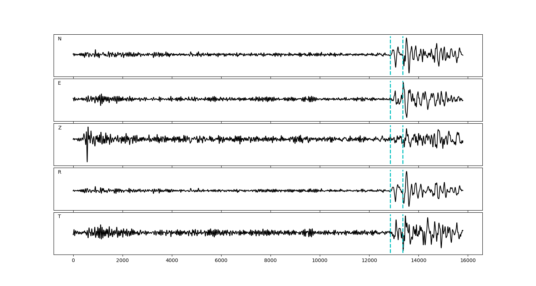Image resolution: width=536 pixels, height=286 pixels.
Task: Click the 8000 x-axis tick label
Action: pos(271,261)
